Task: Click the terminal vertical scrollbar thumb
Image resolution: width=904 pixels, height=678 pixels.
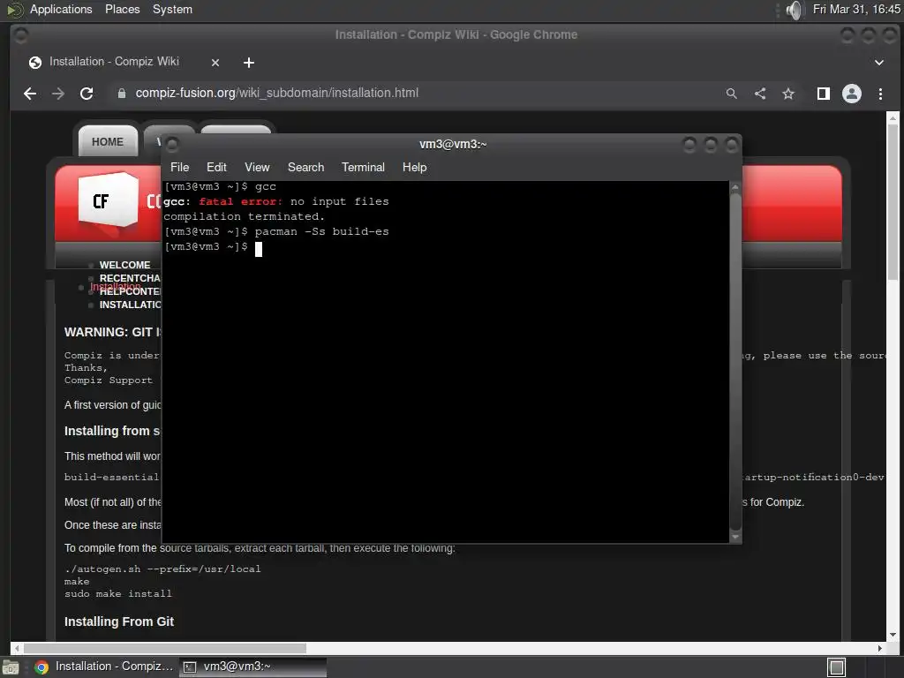Action: pos(735,361)
